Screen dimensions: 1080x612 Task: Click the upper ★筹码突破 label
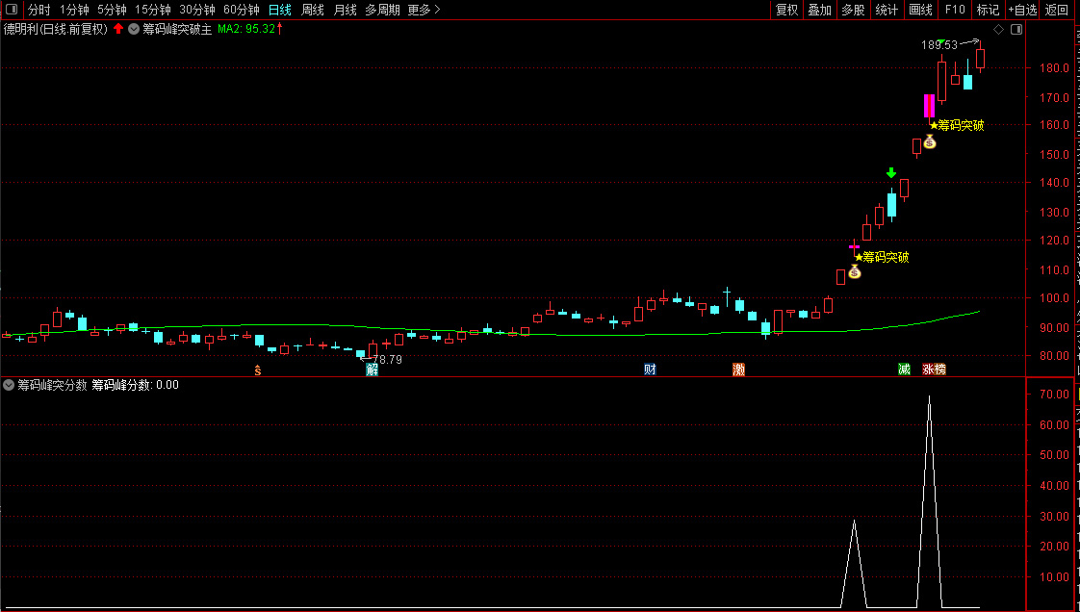pos(957,125)
